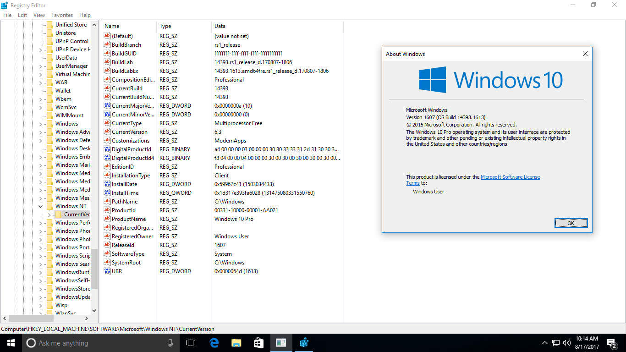Click the Wallet folder icon in the tree
The image size is (626, 352).
[50, 91]
